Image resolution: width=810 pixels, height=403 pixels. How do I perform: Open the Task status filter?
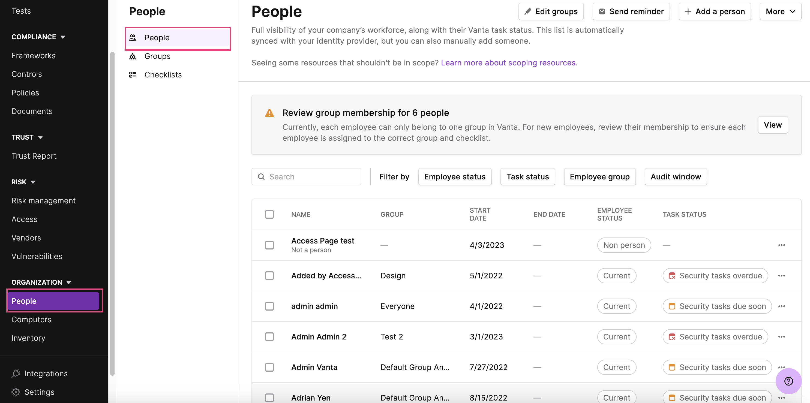click(528, 177)
